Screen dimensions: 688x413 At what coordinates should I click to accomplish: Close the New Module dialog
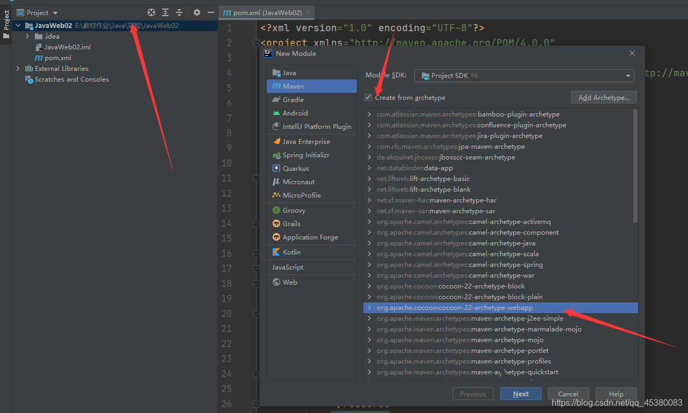pyautogui.click(x=632, y=54)
